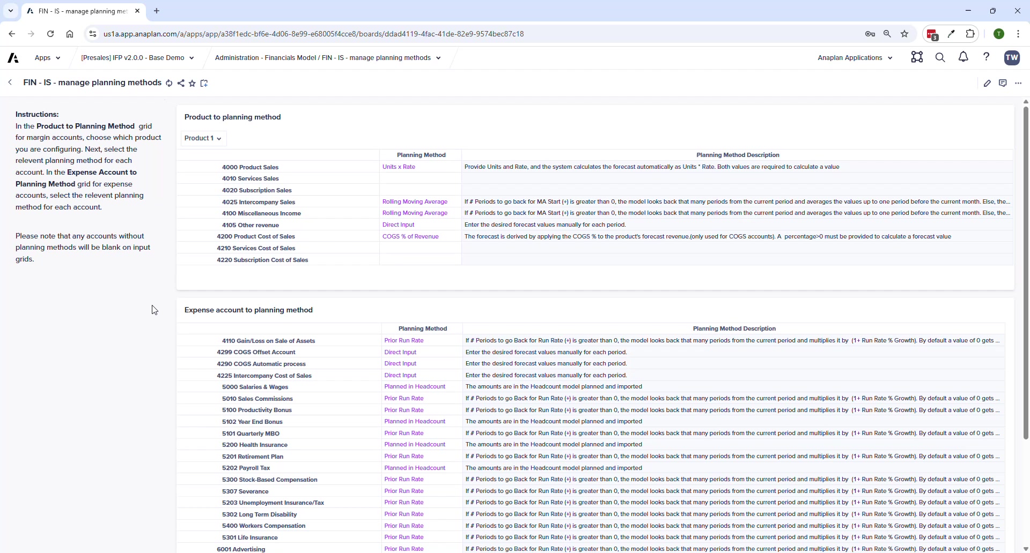Open more page options with the ellipsis icon
Image resolution: width=1030 pixels, height=553 pixels.
coord(1019,83)
